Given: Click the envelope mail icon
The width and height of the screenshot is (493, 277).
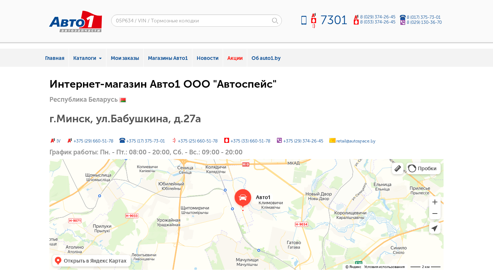Looking at the screenshot, I should pos(332,140).
